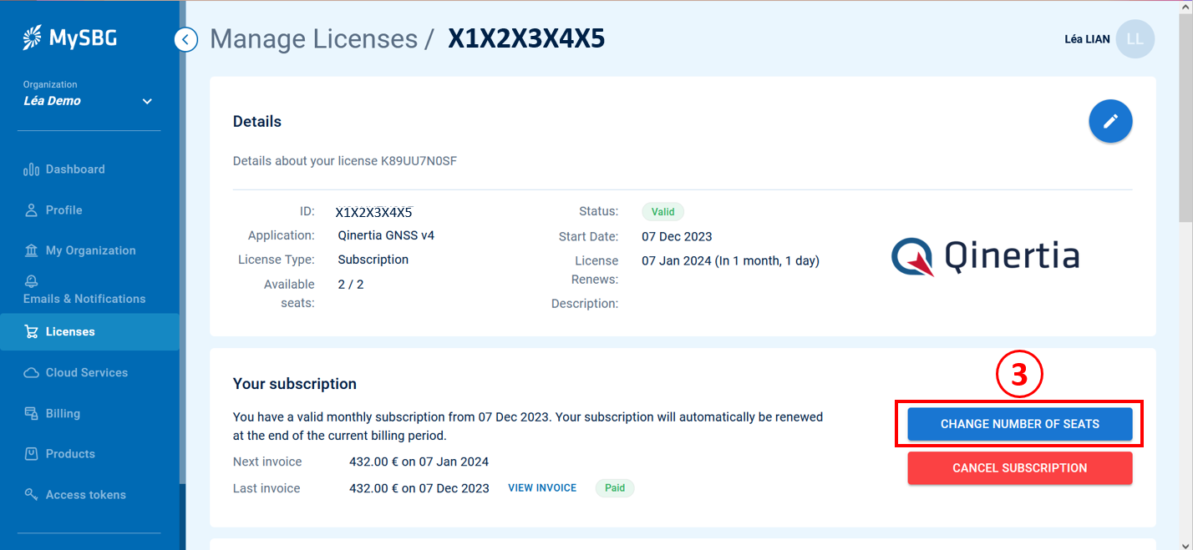This screenshot has height=550, width=1193.
Task: Open the View Invoice link
Action: (x=542, y=488)
